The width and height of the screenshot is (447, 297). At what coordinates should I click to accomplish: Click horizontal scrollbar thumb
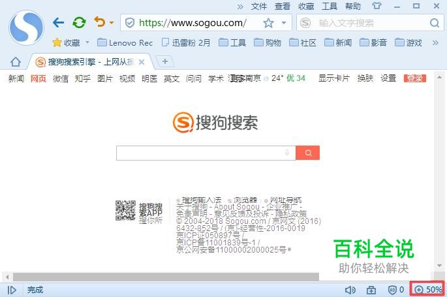pyautogui.click(x=166, y=277)
